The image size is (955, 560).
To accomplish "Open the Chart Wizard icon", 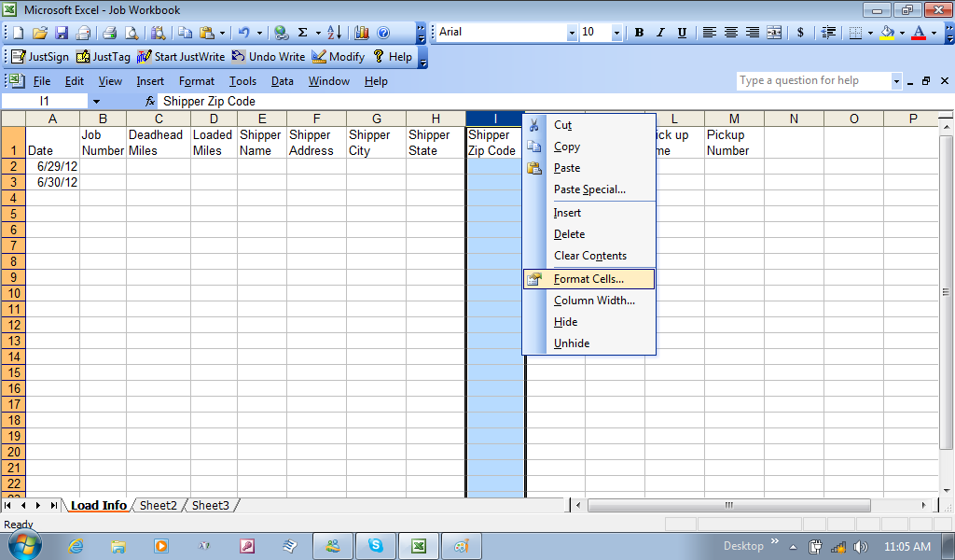I will (360, 33).
